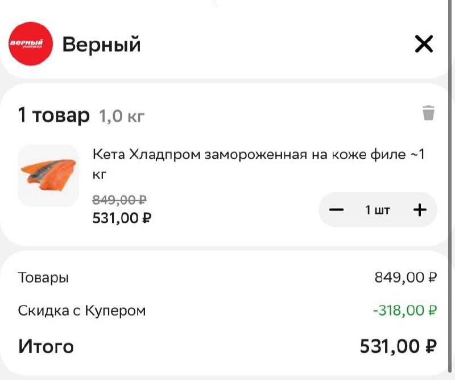This screenshot has width=455, height=380.
Task: Delete cart items with the trash icon
Action: (x=428, y=113)
